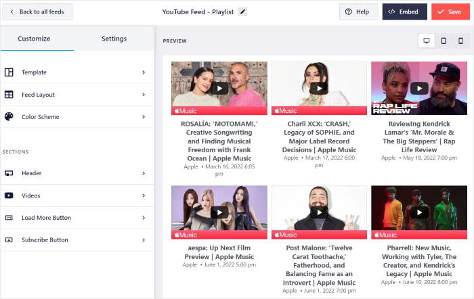This screenshot has height=299, width=474.
Task: Open Reviewing Kendrick Lamar's title link
Action: [x=419, y=137]
